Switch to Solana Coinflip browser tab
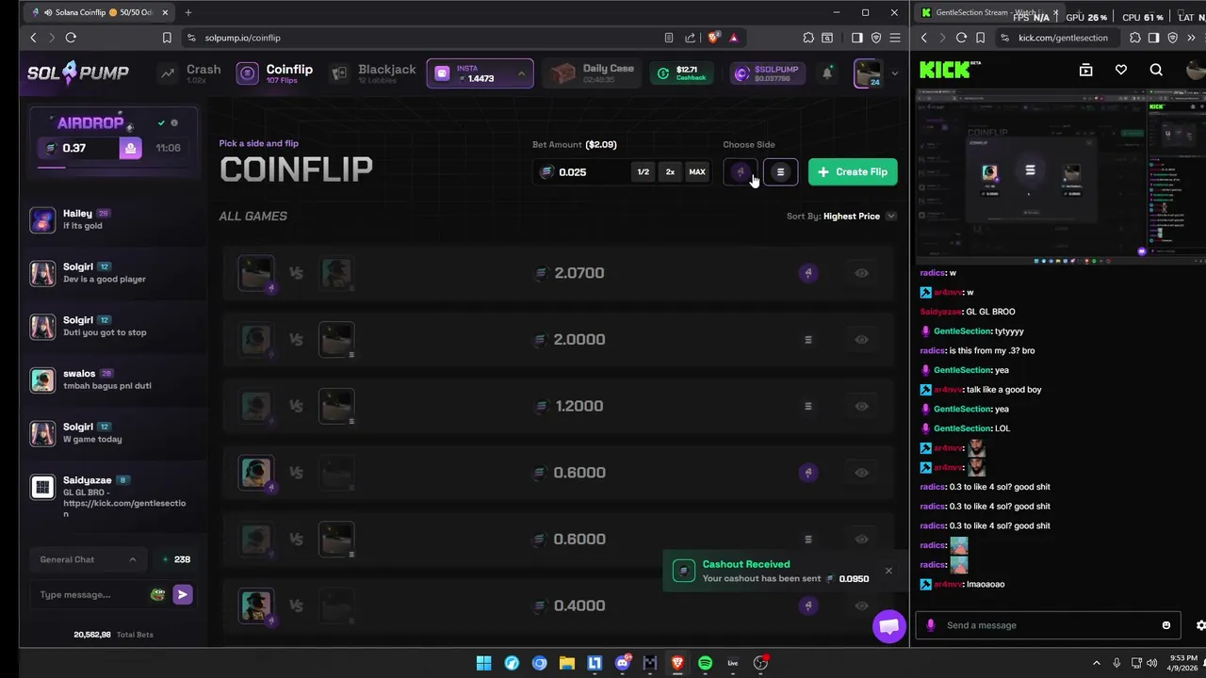Viewport: 1206px width, 678px height. (x=101, y=12)
